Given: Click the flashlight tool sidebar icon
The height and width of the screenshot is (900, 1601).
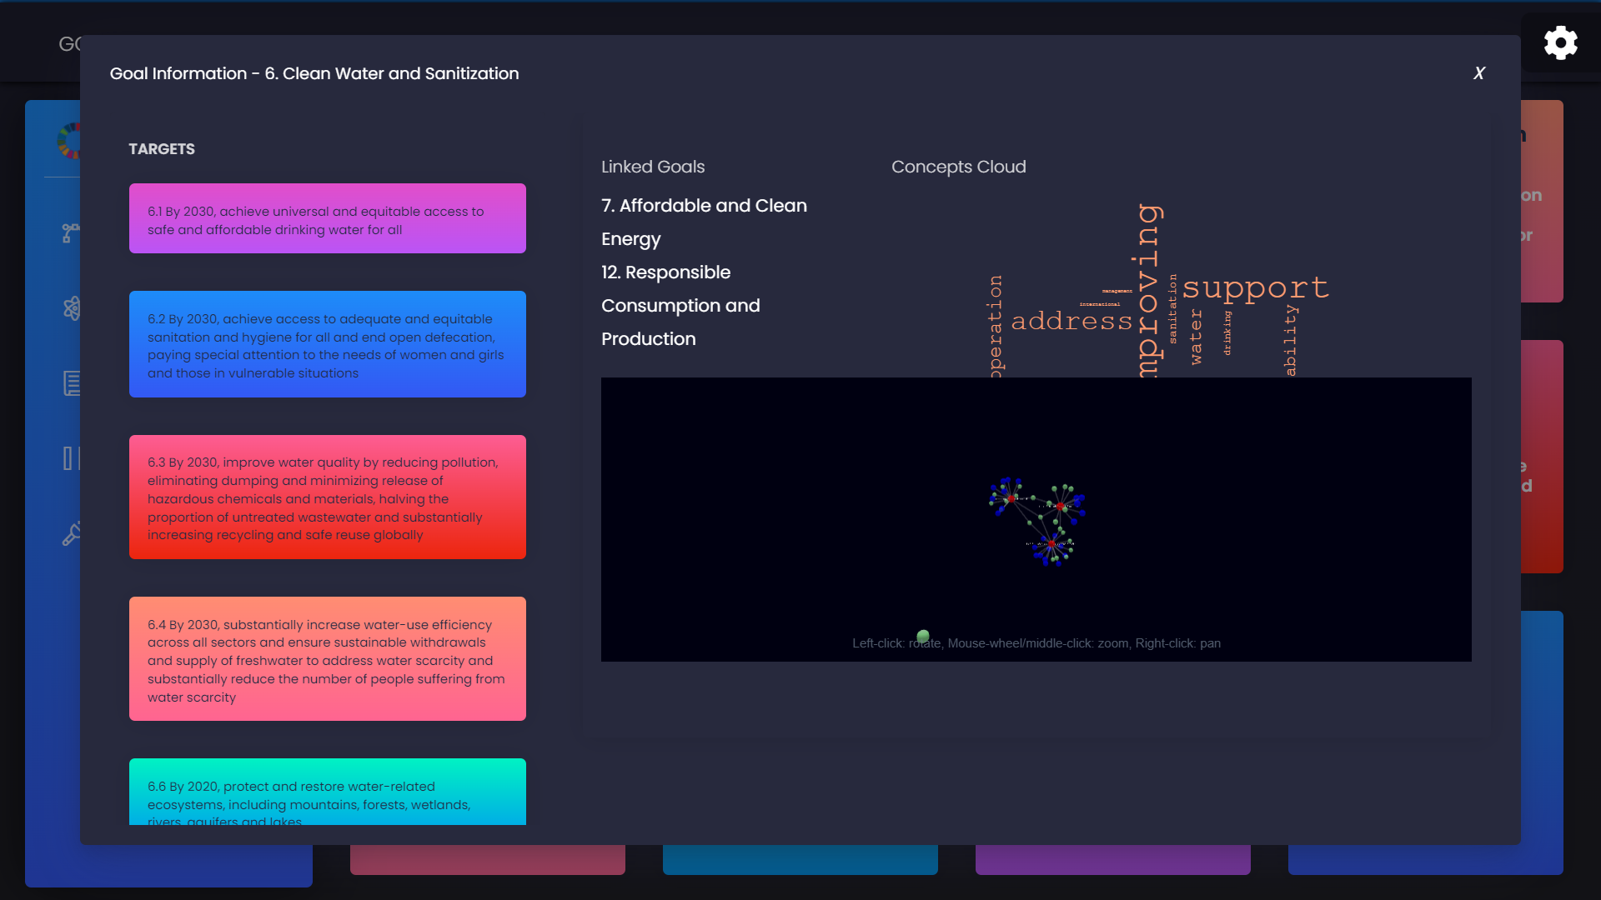Looking at the screenshot, I should pyautogui.click(x=72, y=534).
